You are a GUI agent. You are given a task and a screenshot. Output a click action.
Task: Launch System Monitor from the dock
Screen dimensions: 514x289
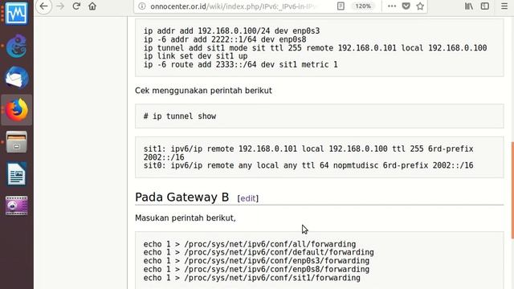point(16,14)
